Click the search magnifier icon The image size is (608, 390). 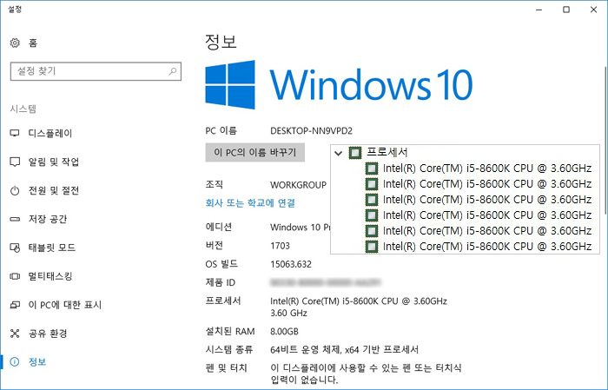point(173,71)
